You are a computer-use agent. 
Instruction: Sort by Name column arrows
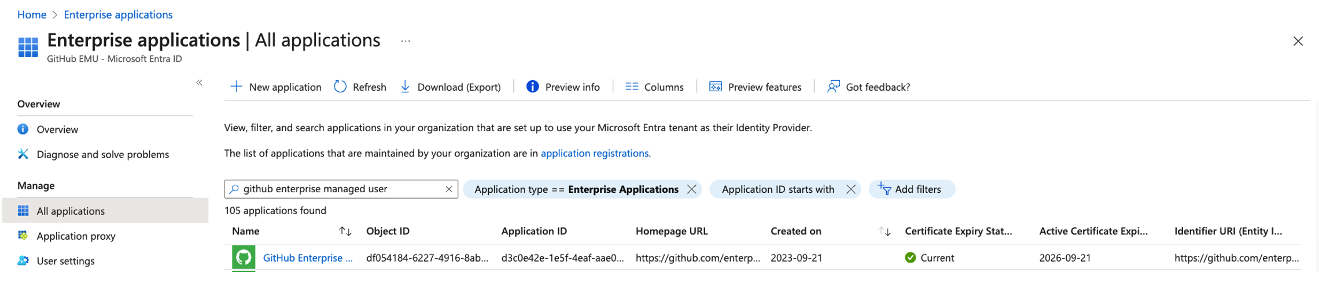(345, 232)
